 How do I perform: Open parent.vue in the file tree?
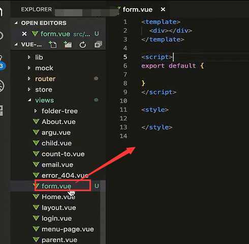(x=59, y=240)
